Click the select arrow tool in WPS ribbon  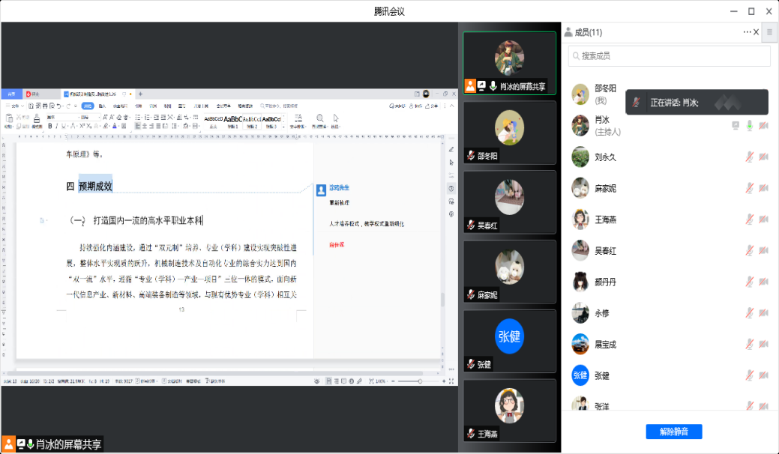pos(336,120)
